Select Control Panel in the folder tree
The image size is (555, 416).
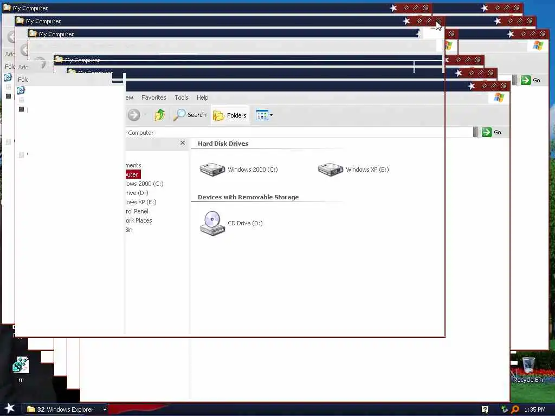(137, 211)
